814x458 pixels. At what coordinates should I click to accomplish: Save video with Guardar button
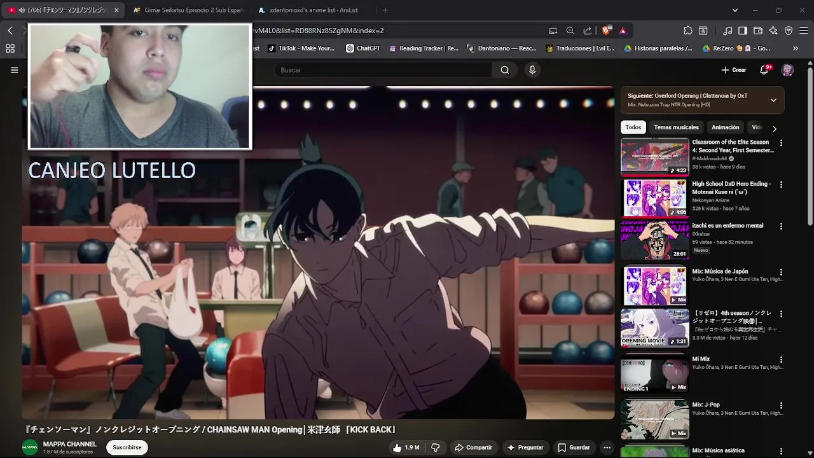click(x=574, y=448)
